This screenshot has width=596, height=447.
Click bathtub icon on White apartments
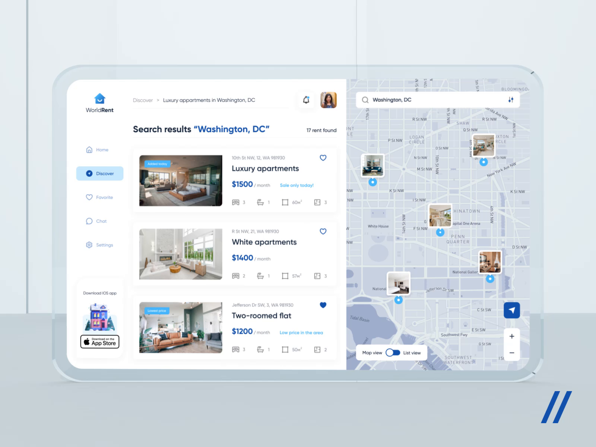[x=260, y=276]
